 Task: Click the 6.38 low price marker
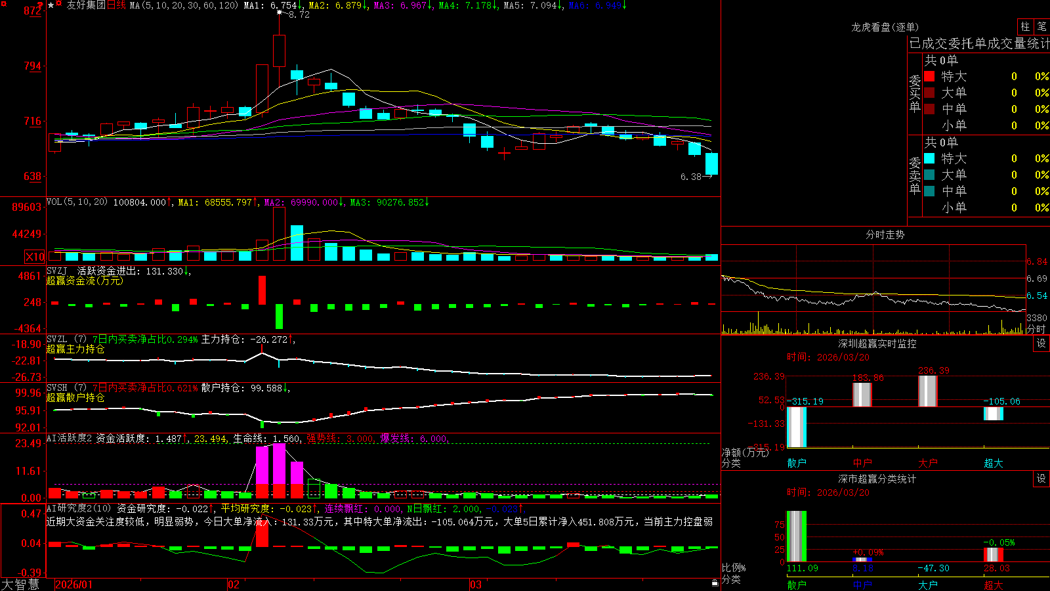click(691, 177)
